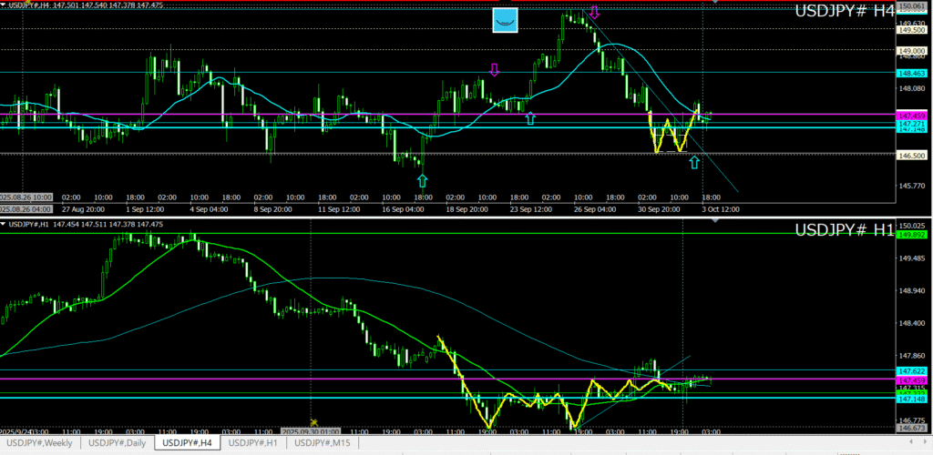Screen dimensions: 933x455
Task: Click the cyan 147.622 price label
Action: pyautogui.click(x=912, y=371)
